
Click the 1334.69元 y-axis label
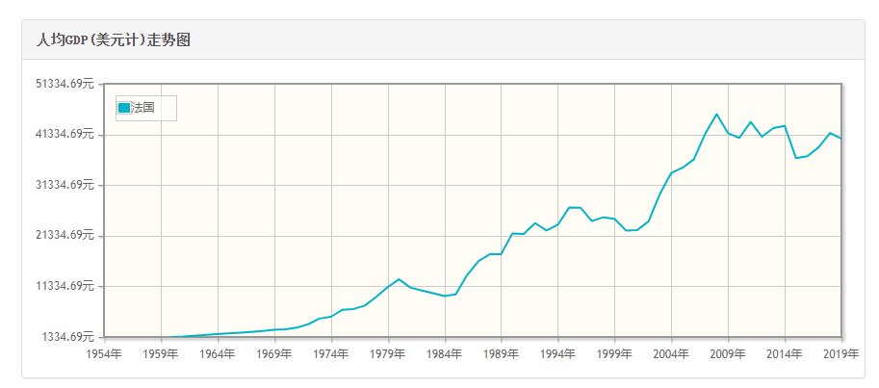[x=67, y=336]
